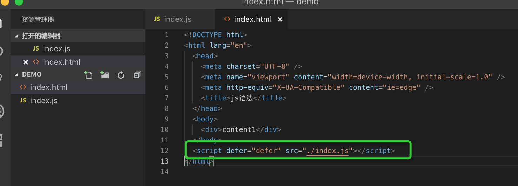Click the defer="defer" attribute
Viewport: 518px width, 186px height.
tap(254, 151)
